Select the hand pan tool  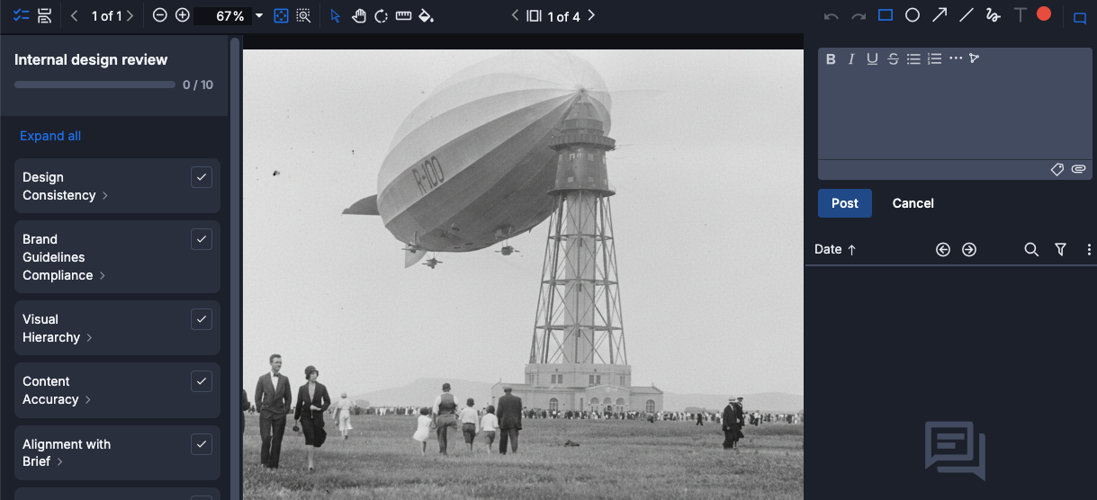click(x=358, y=16)
